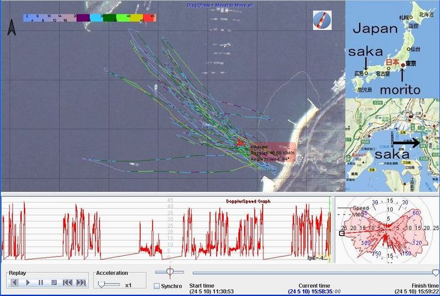Click the square marker on polar plot
440x296 pixels.
point(341,233)
